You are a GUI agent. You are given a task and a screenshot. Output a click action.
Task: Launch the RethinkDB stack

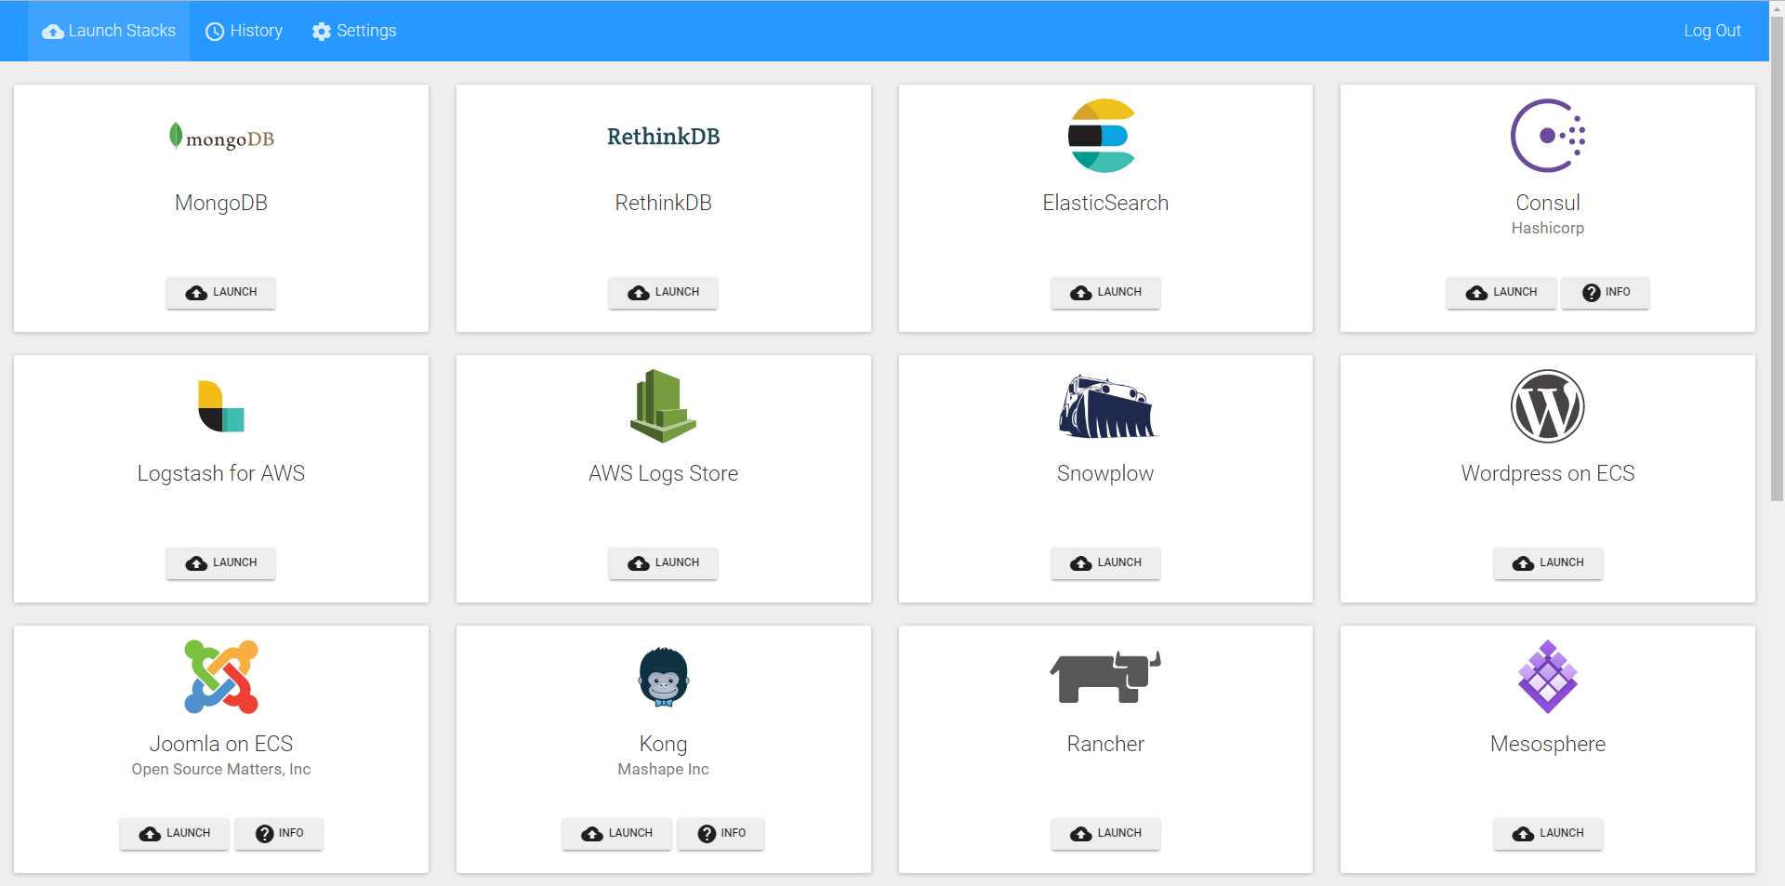[x=664, y=292]
